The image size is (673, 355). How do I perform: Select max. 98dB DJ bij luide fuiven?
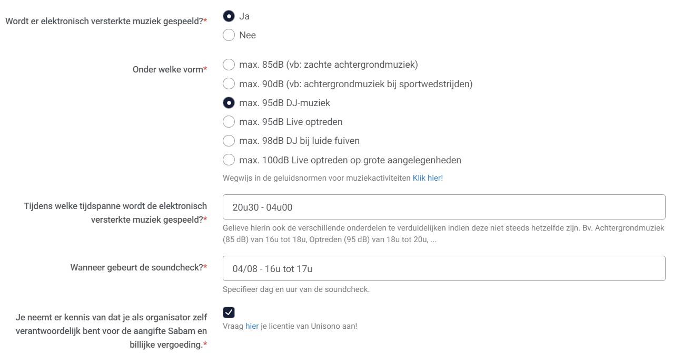coord(229,141)
